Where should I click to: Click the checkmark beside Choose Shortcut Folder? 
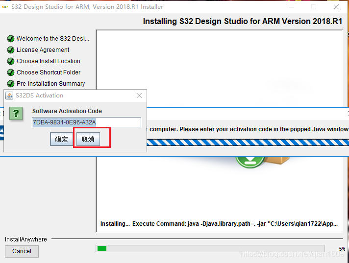click(10, 72)
